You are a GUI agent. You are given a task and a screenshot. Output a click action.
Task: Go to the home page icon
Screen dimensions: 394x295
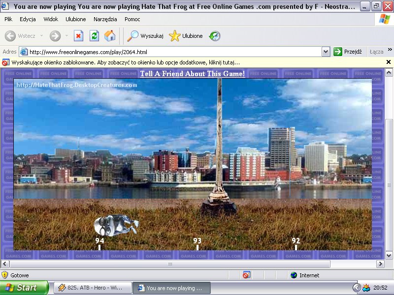[x=110, y=36]
